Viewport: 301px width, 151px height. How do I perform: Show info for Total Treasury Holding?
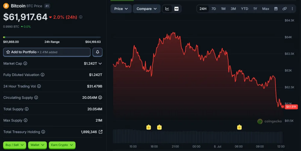coord(43,132)
